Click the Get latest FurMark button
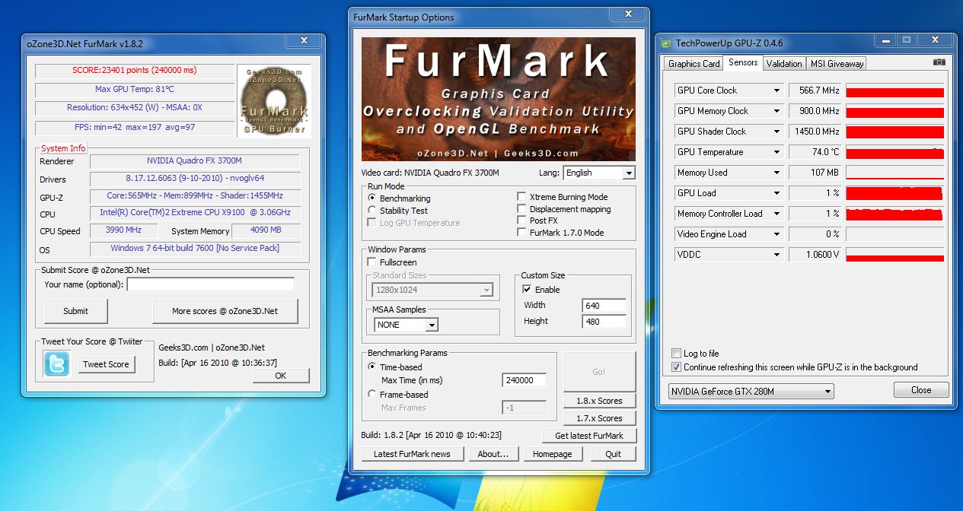This screenshot has width=963, height=511. point(588,436)
